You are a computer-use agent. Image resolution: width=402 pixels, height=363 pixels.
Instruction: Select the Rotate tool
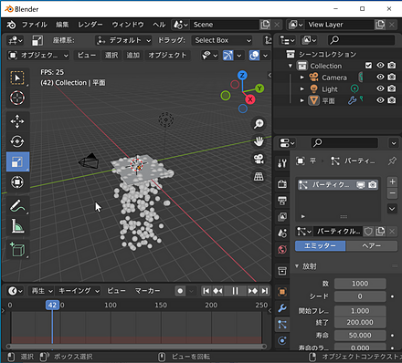click(17, 141)
